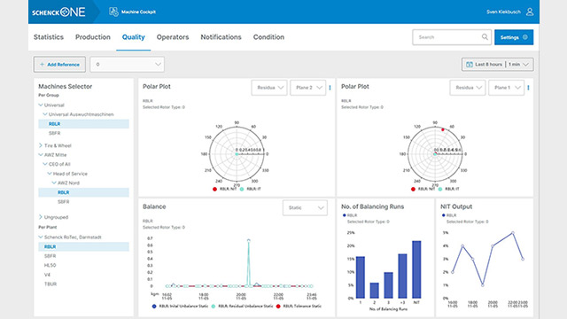Toggle RBLR NIT legend in Plane 2 plot
This screenshot has height=319, width=567.
[224, 189]
